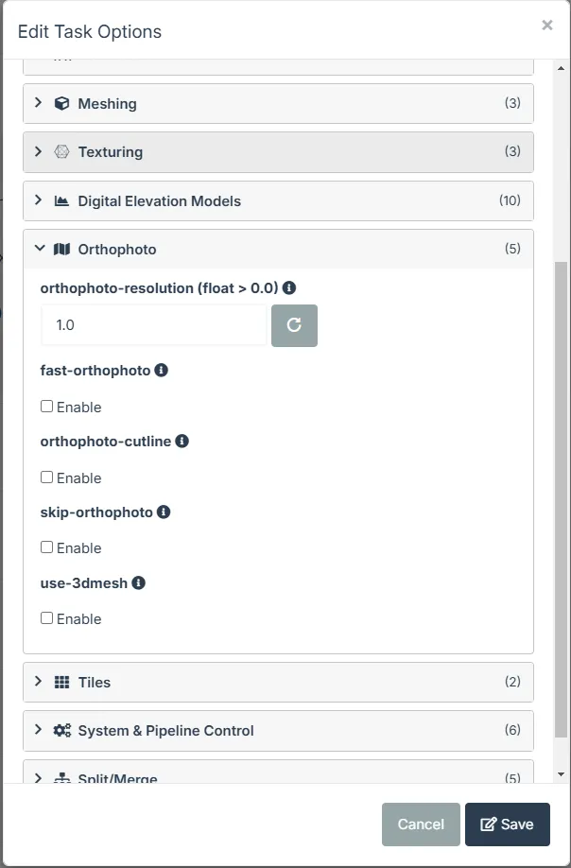Click the Tiles grid icon

pyautogui.click(x=62, y=682)
